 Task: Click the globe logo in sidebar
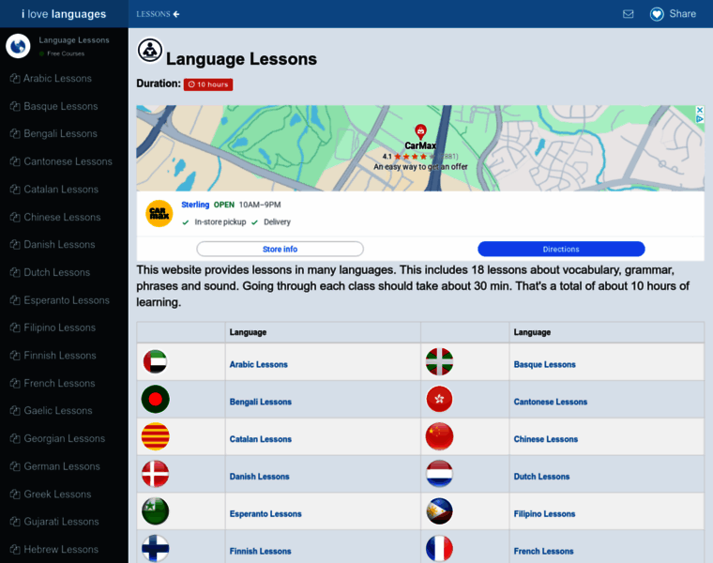(18, 46)
